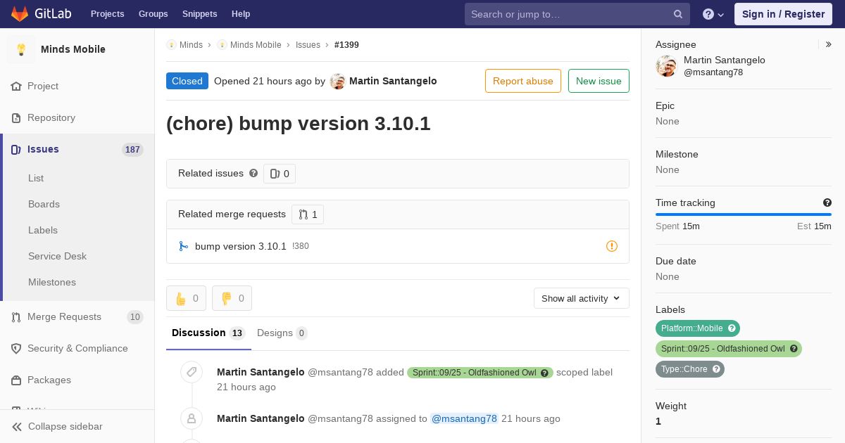The width and height of the screenshot is (845, 443).
Task: Click the Related issues help icon
Action: pos(254,173)
